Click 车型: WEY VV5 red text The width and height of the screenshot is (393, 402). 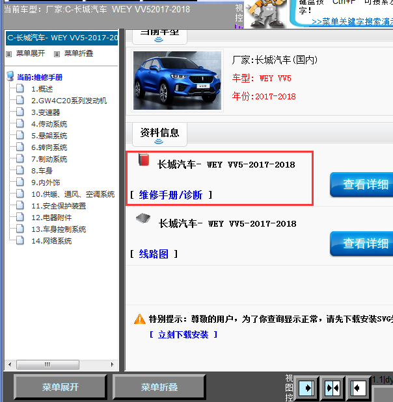(x=262, y=78)
